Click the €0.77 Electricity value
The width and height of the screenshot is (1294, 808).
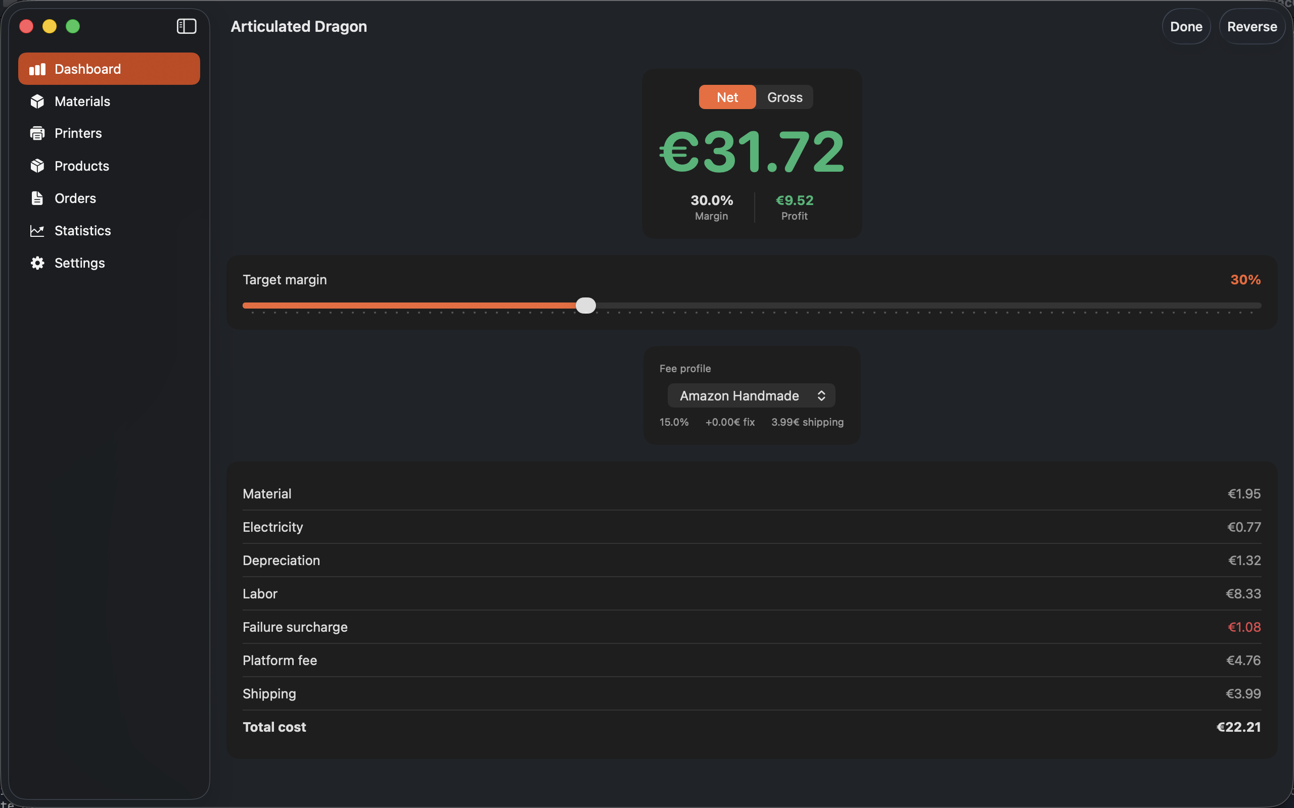(1244, 527)
